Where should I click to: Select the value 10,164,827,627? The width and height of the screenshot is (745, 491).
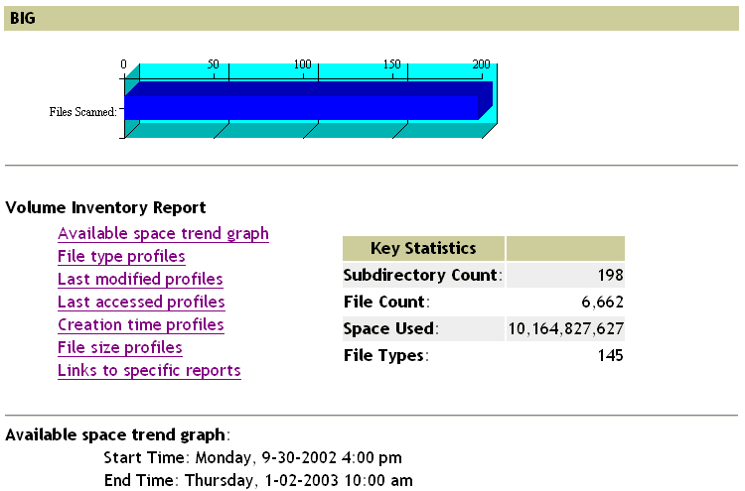[x=566, y=328]
